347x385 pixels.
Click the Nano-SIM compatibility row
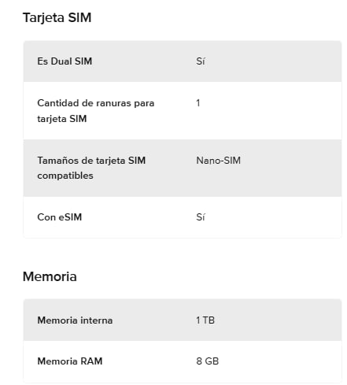tap(183, 168)
